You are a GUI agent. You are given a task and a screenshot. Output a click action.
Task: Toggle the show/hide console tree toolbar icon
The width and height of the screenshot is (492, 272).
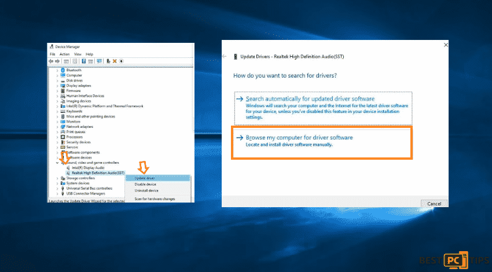coord(66,61)
